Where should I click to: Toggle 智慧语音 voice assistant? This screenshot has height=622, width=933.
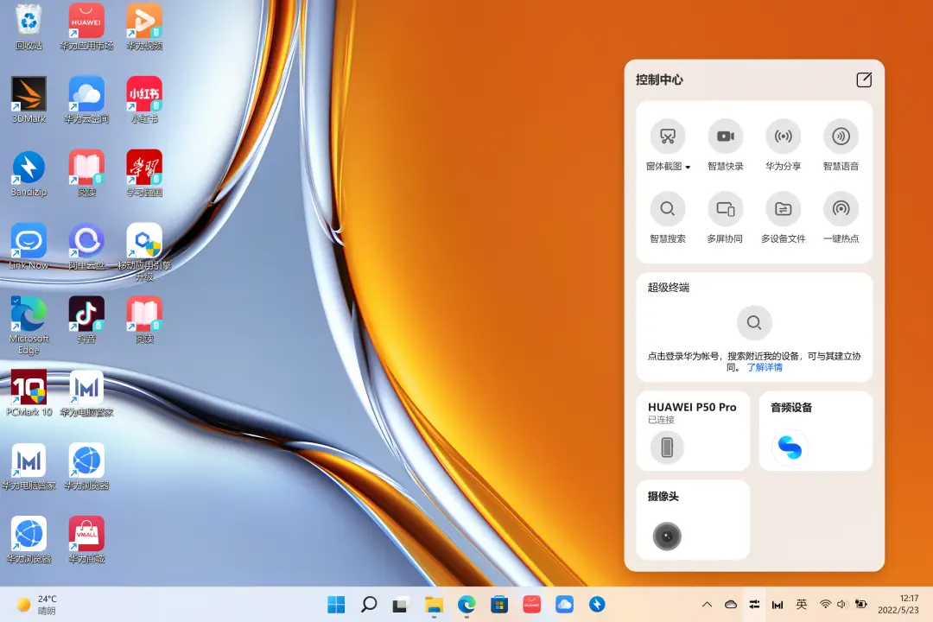click(841, 136)
